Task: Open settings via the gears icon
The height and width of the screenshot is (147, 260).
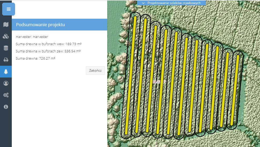Action: coord(6,95)
